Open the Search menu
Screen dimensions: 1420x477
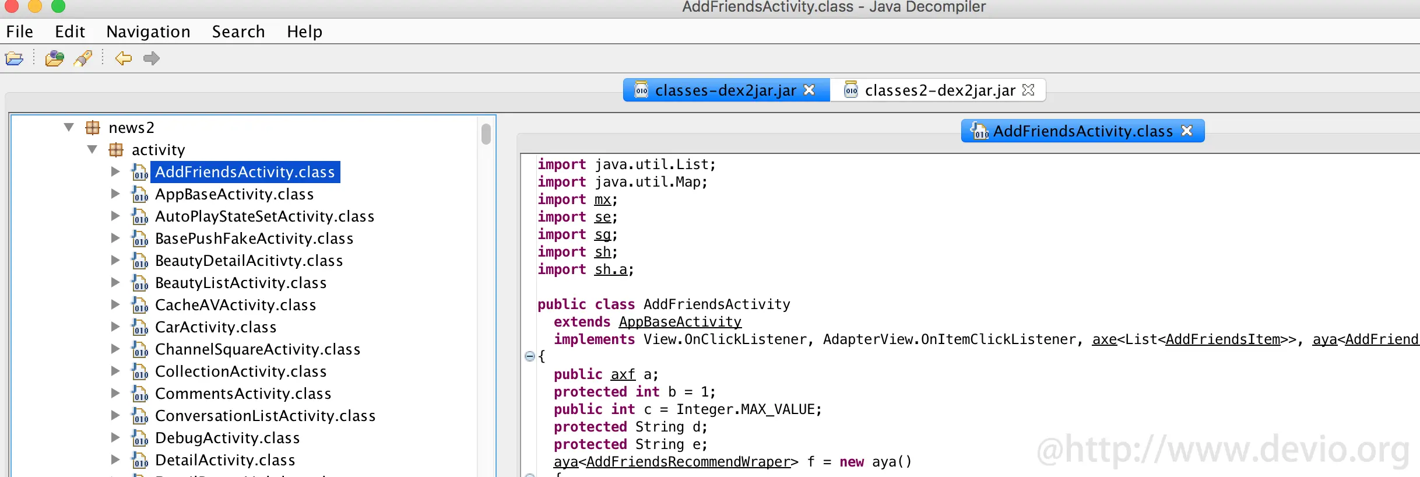(x=238, y=31)
